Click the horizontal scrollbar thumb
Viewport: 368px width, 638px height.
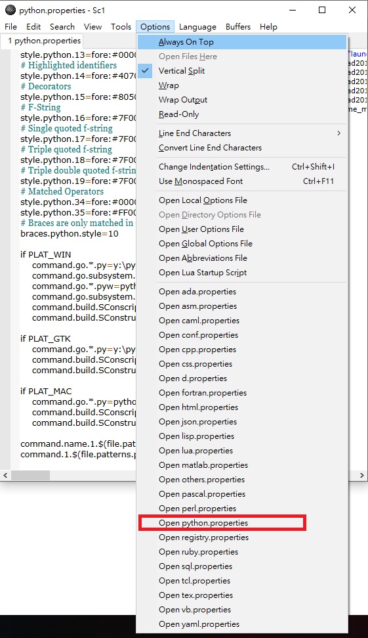(30, 475)
